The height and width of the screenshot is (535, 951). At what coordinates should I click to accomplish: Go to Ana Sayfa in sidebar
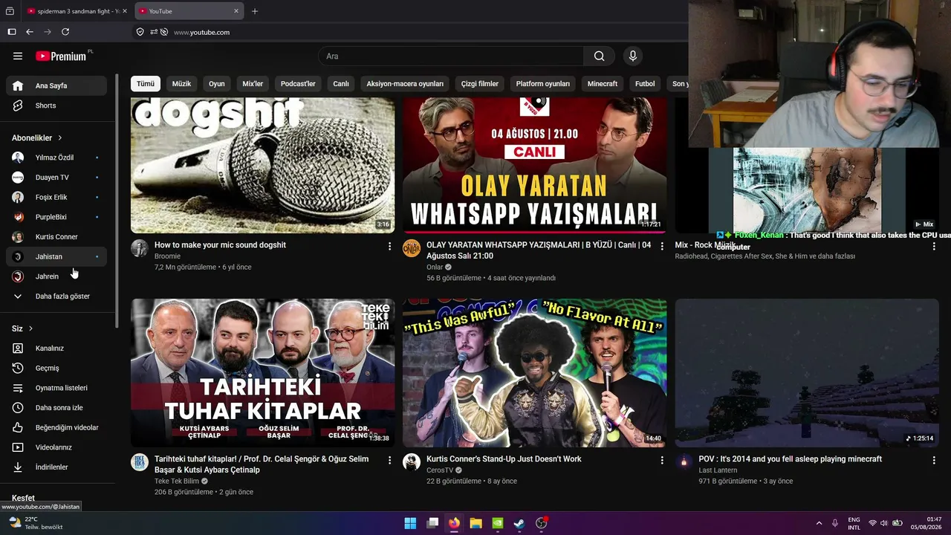coord(56,85)
